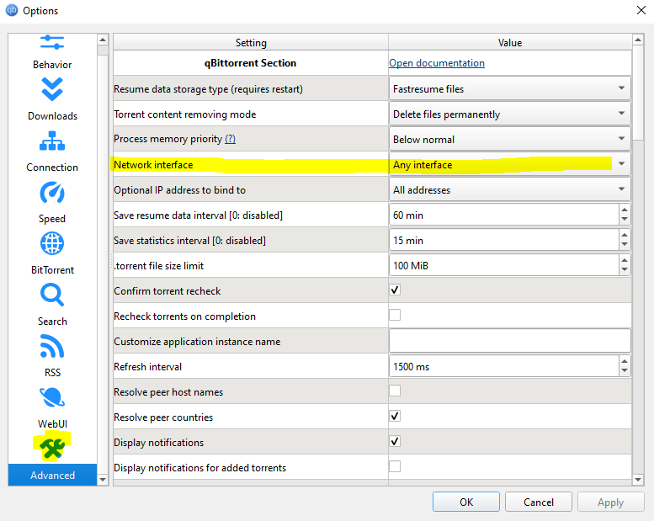This screenshot has width=654, height=521.
Task: Click Save statistics interval 15 min field
Action: click(504, 240)
